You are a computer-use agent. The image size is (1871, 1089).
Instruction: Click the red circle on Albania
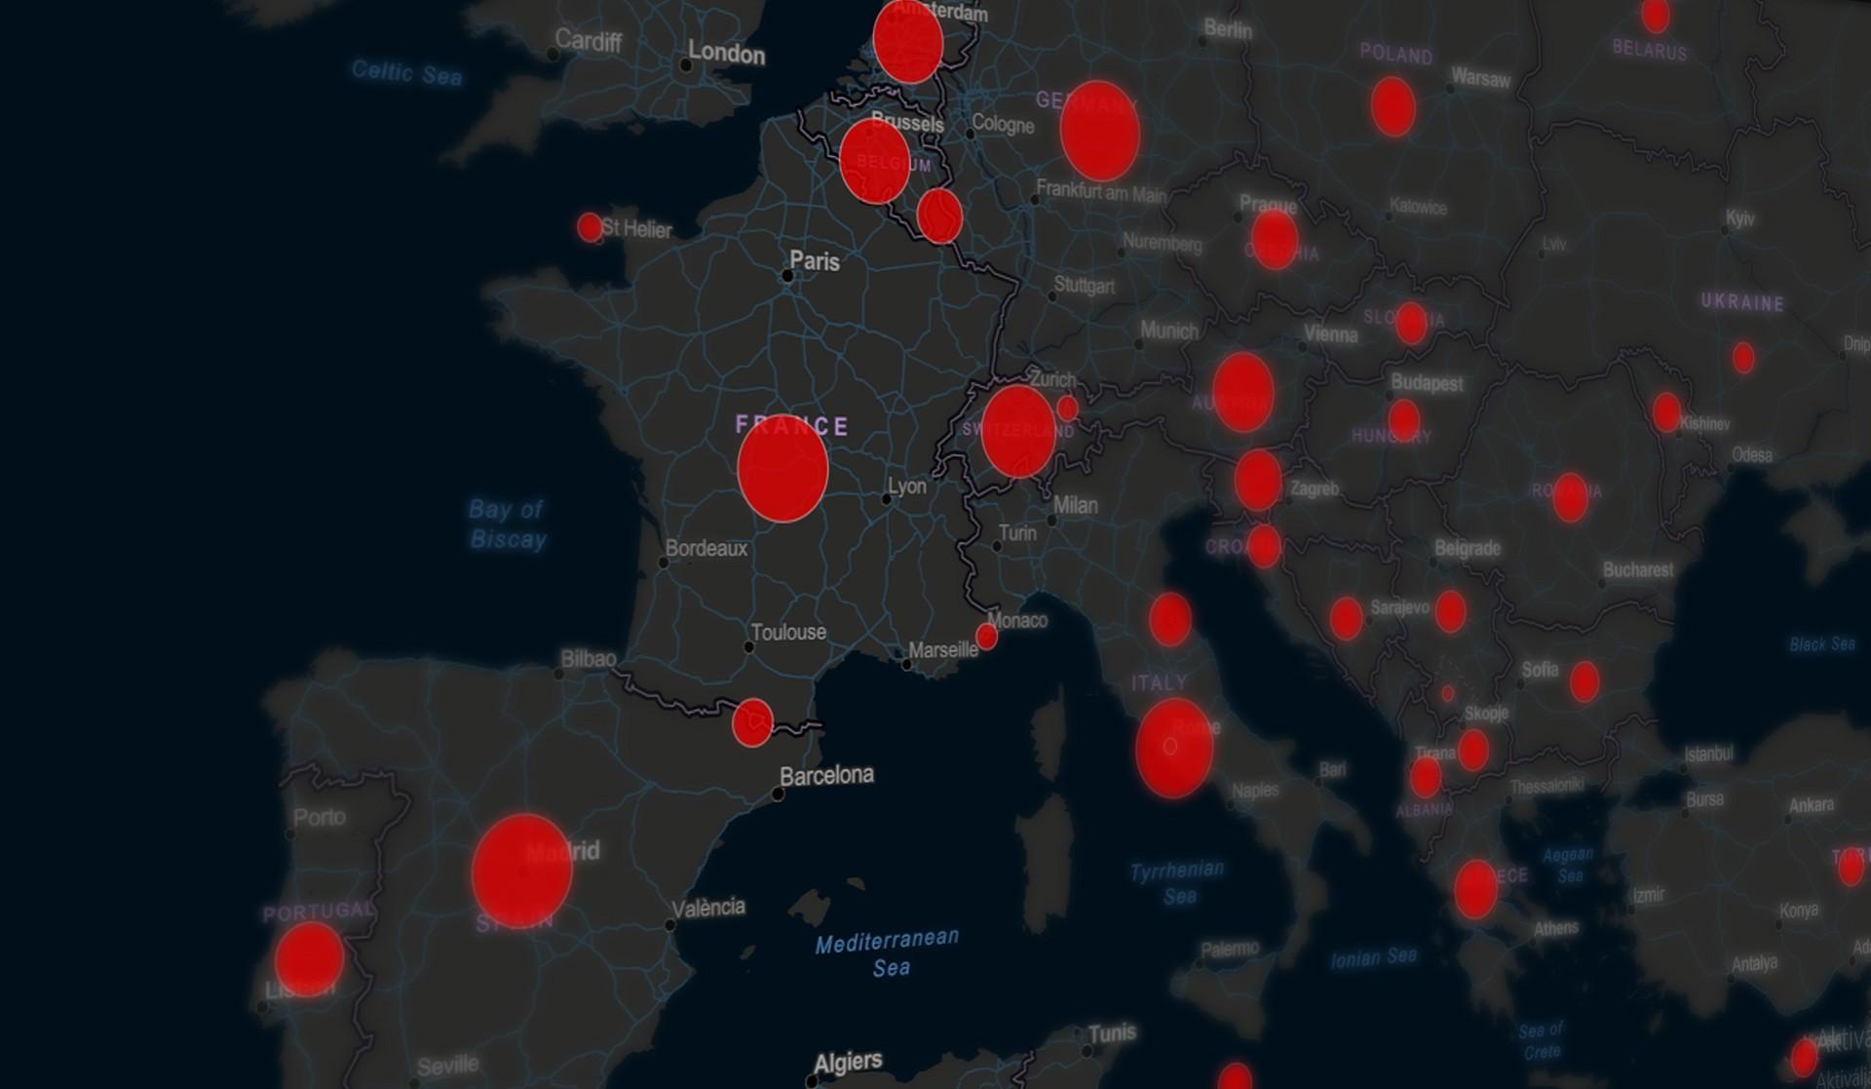tap(1426, 777)
